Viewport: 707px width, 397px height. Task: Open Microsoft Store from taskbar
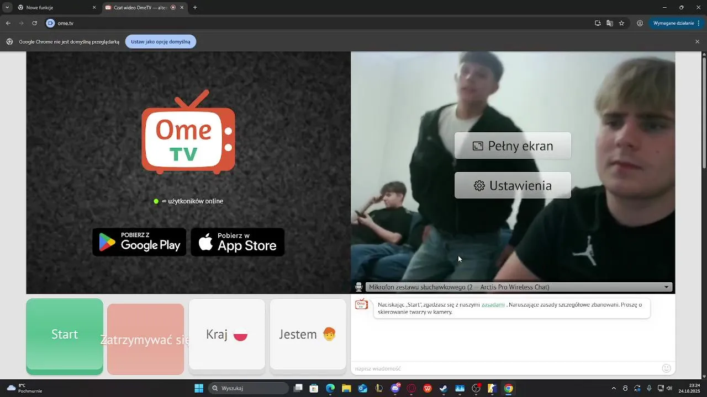(x=314, y=388)
